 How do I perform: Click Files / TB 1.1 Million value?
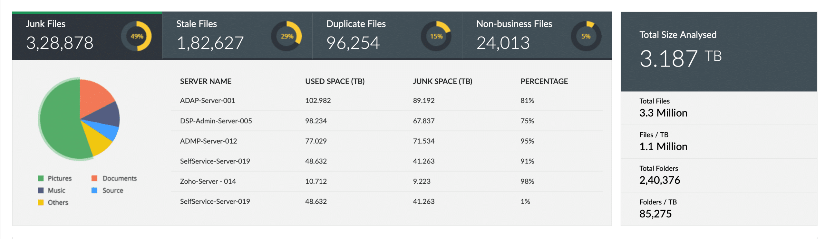(x=663, y=147)
